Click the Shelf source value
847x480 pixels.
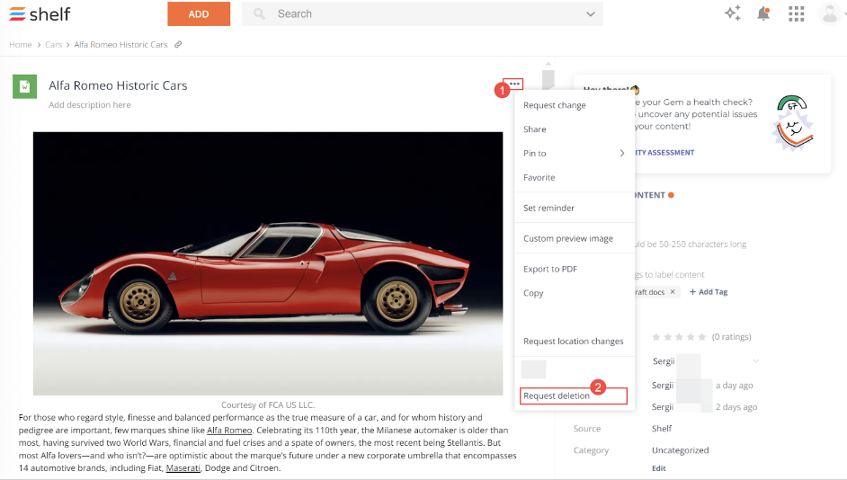click(x=662, y=429)
